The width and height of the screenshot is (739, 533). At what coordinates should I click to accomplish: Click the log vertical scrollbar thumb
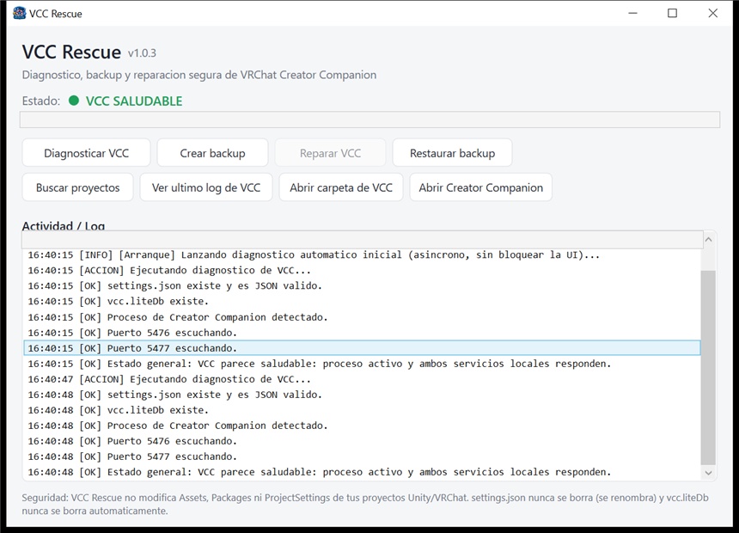pos(708,367)
